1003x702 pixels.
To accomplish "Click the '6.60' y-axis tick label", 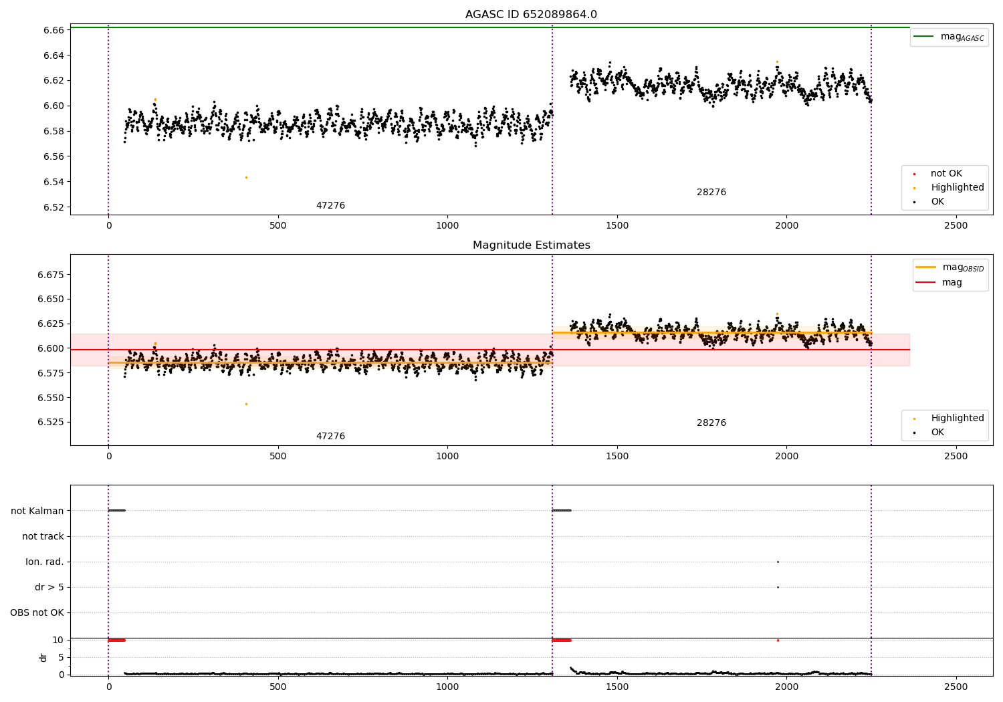I will 53,106.
